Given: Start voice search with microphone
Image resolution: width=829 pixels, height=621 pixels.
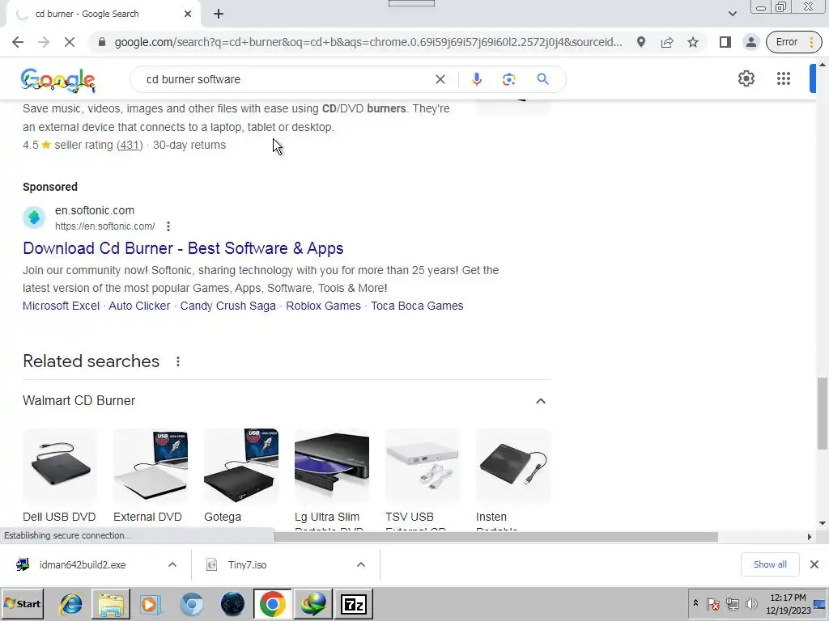Looking at the screenshot, I should tap(476, 79).
